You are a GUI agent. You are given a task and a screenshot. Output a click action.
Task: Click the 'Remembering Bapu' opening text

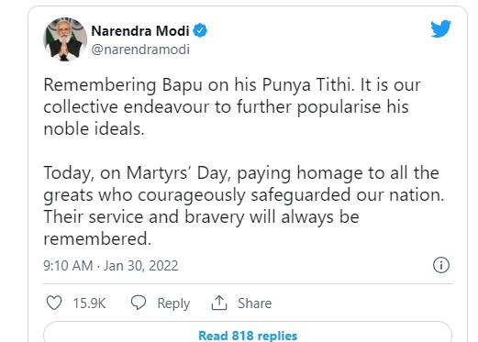click(123, 85)
